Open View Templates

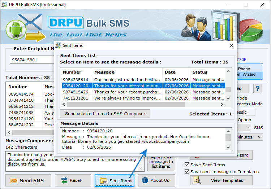pos(221,180)
